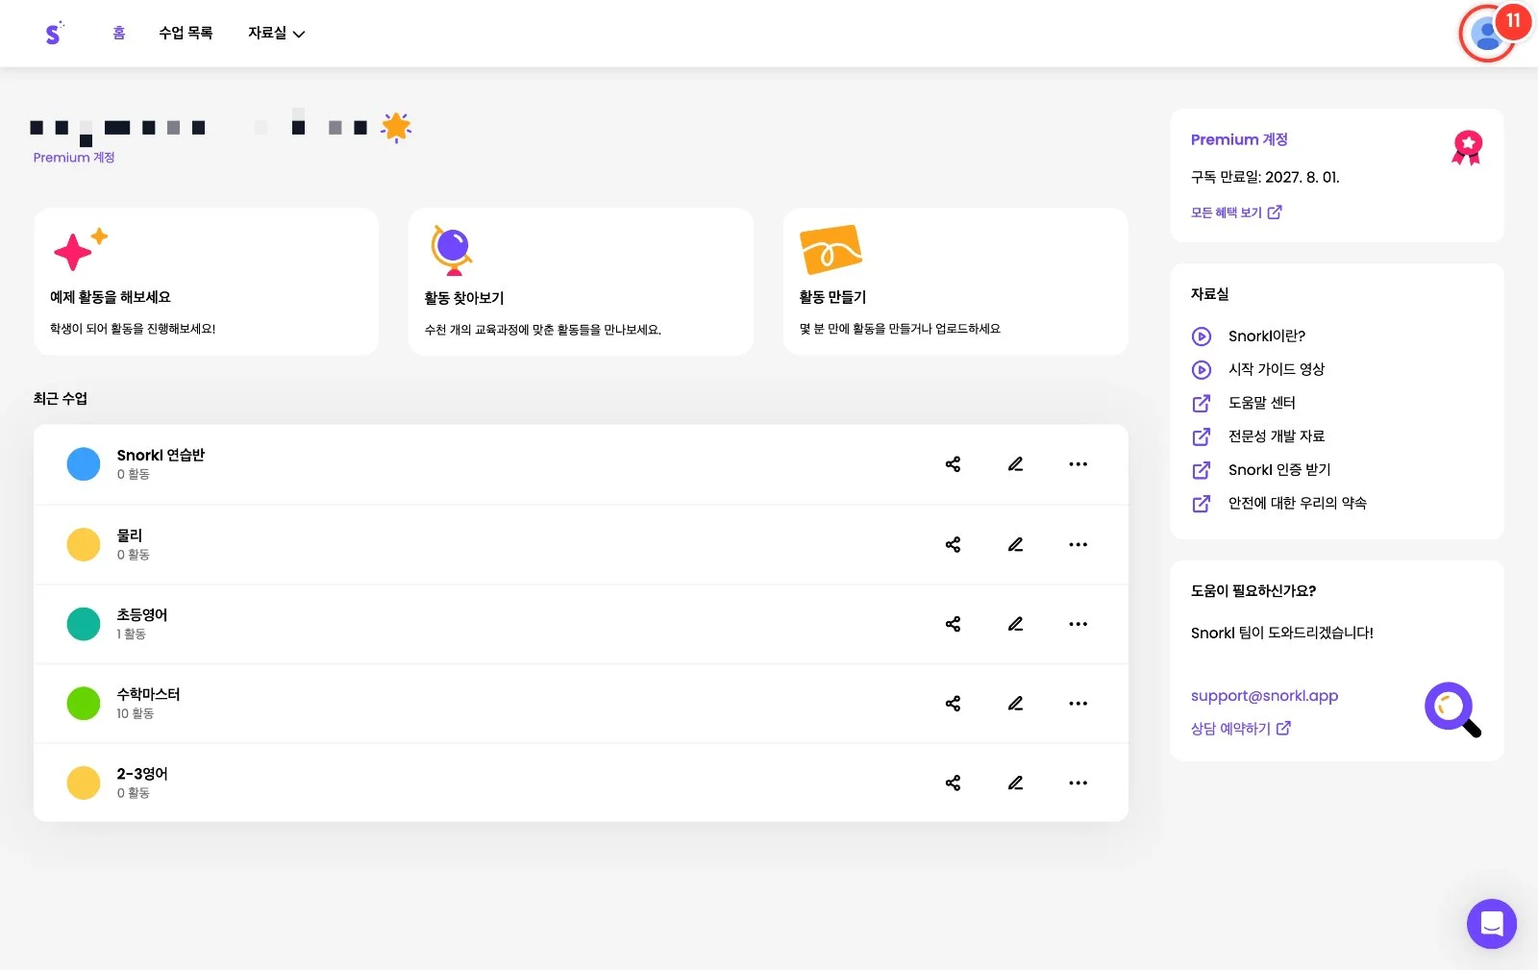This screenshot has width=1538, height=970.
Task: Click the yellow circle of 2-3영어
Action: tap(84, 783)
